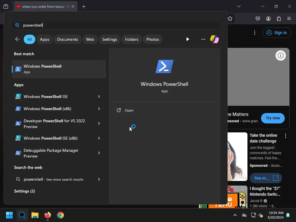Click the taskbar clock showing 10:34 AM

[275, 215]
